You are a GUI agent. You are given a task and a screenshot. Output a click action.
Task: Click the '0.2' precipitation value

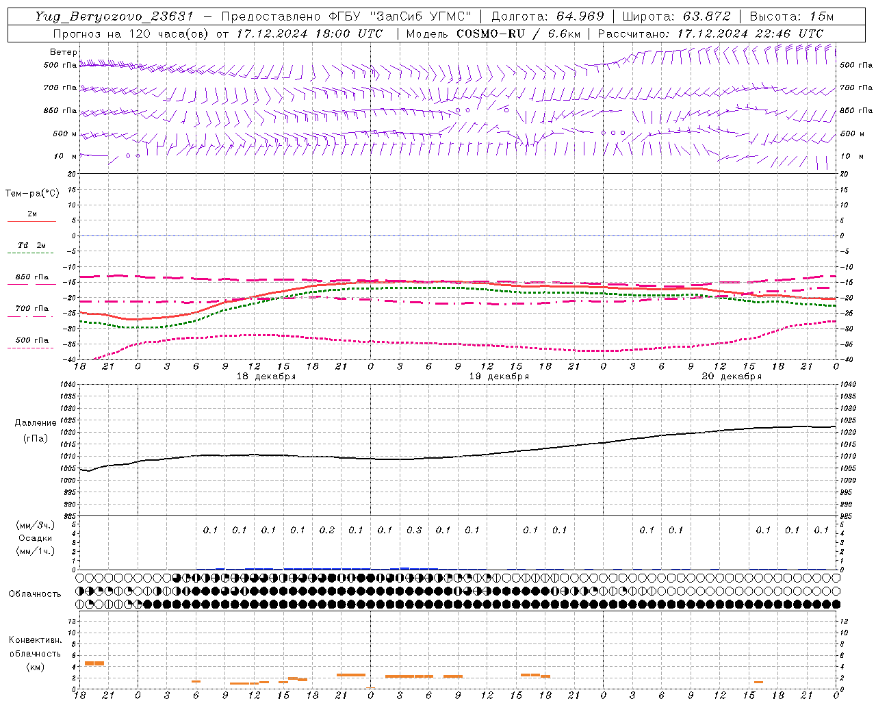pos(327,531)
